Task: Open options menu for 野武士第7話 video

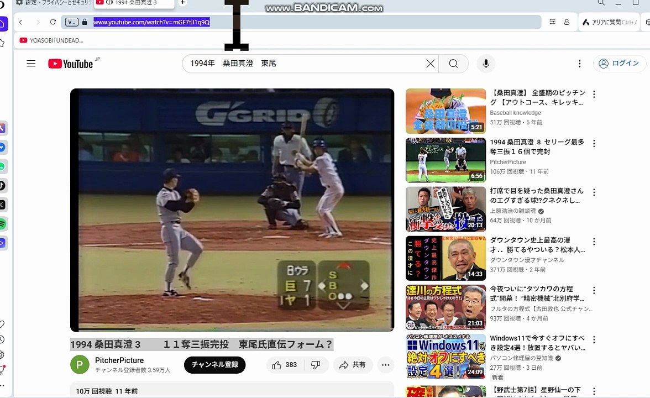Action: [x=594, y=391]
